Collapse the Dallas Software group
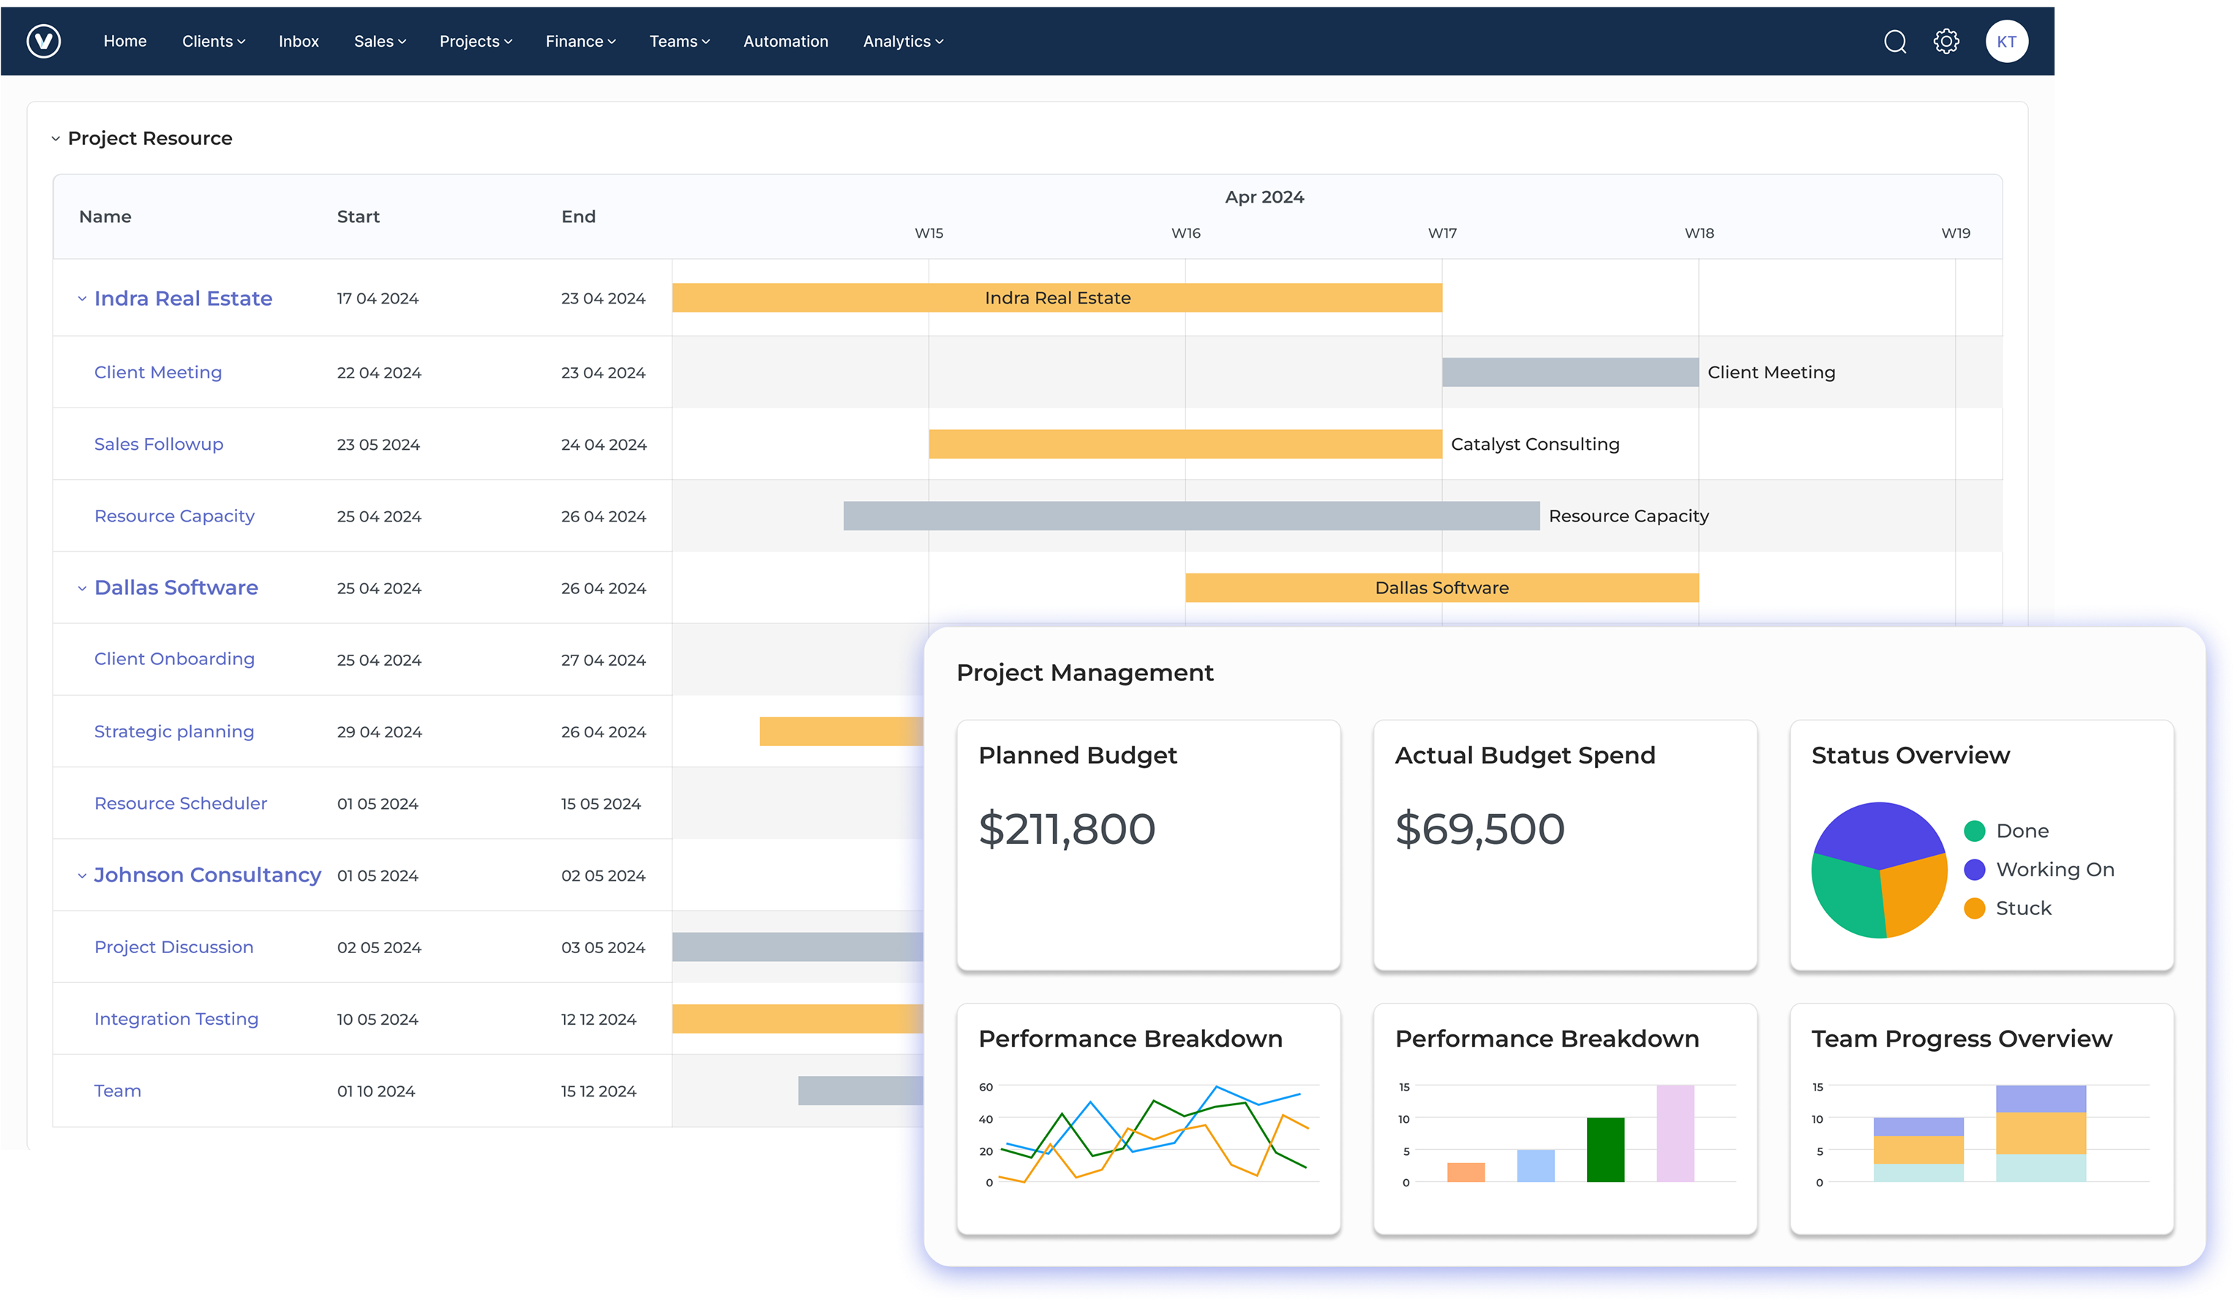This screenshot has height=1302, width=2236. pos(82,588)
